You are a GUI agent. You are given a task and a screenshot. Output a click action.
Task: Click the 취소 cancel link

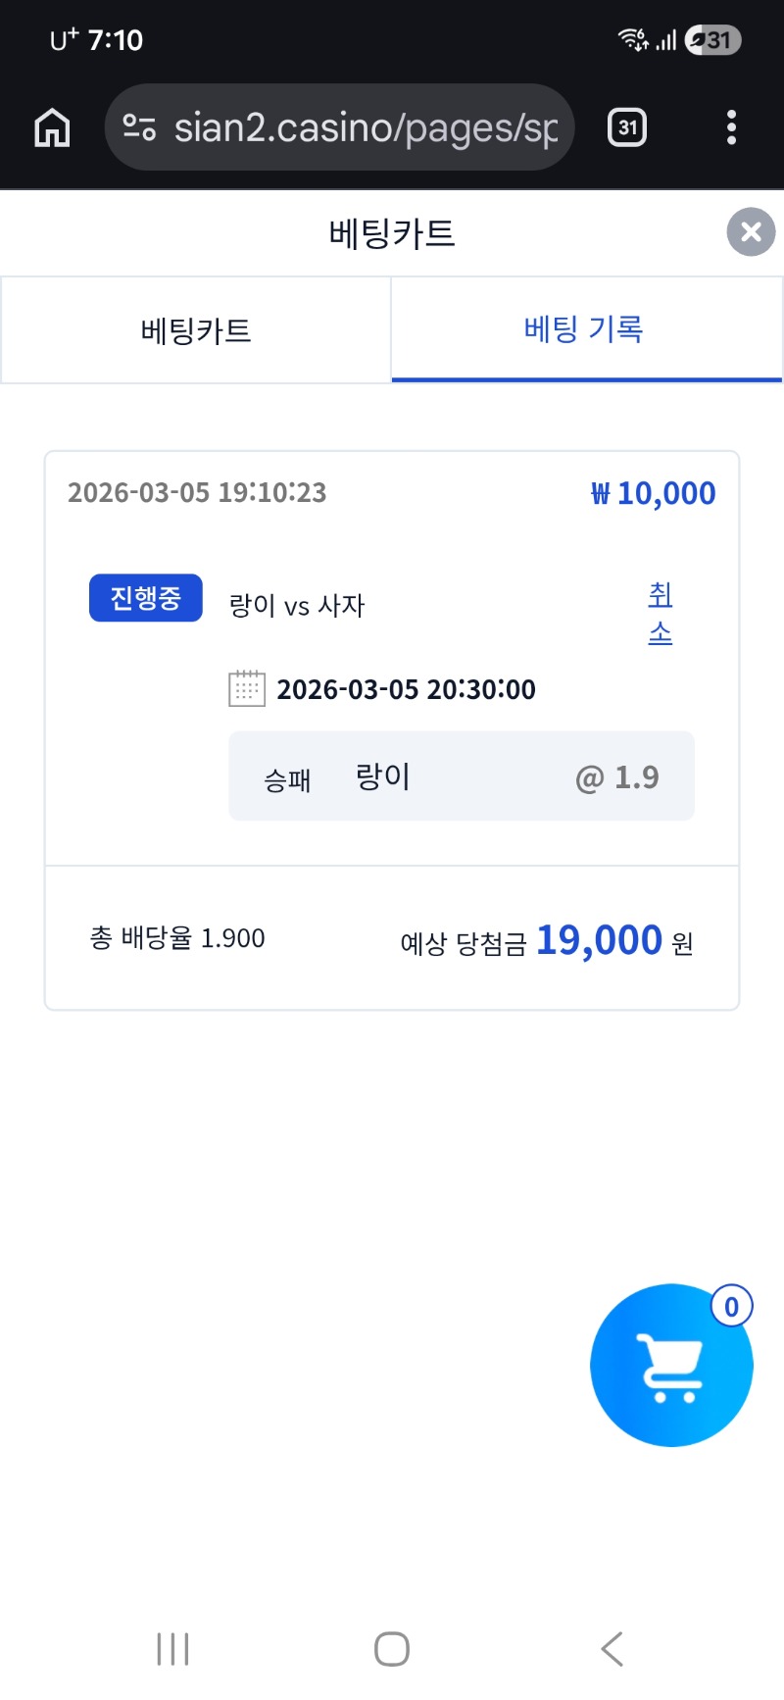[x=661, y=614]
